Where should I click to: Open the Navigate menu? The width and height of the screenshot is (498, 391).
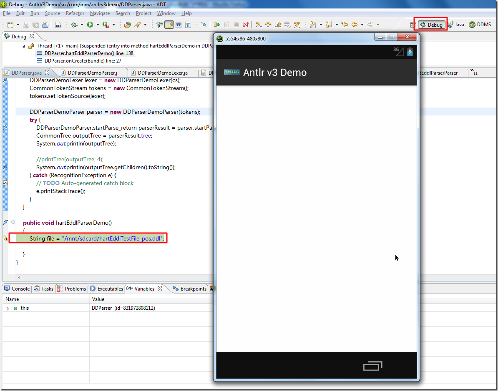pos(100,13)
